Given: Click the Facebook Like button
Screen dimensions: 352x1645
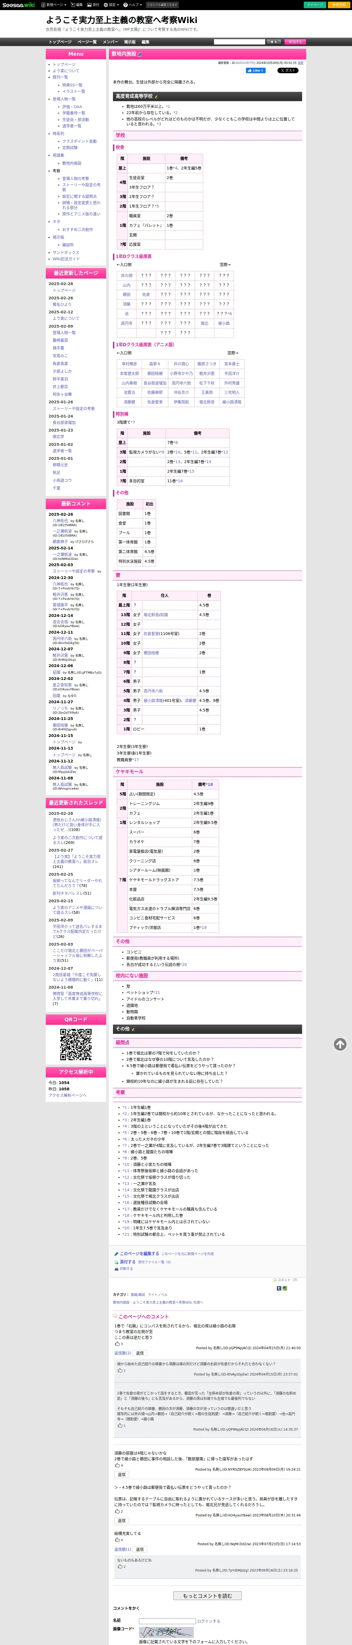Looking at the screenshot, I should pyautogui.click(x=256, y=70).
